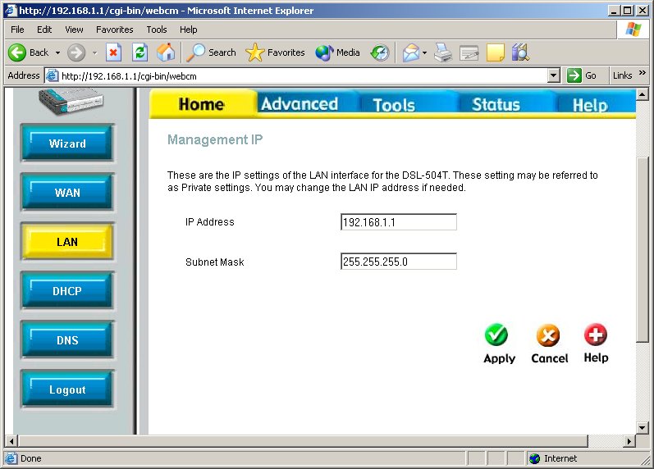Image resolution: width=654 pixels, height=469 pixels.
Task: Expand the address bar dropdown arrow
Action: 553,76
